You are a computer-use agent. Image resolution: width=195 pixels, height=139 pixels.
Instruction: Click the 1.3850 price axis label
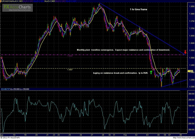click(192, 7)
